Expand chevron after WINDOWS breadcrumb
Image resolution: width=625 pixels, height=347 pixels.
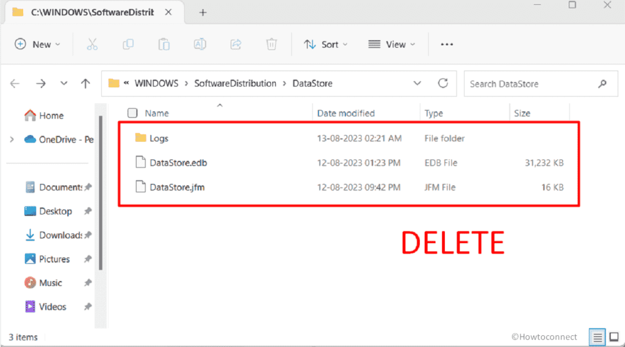pos(186,84)
